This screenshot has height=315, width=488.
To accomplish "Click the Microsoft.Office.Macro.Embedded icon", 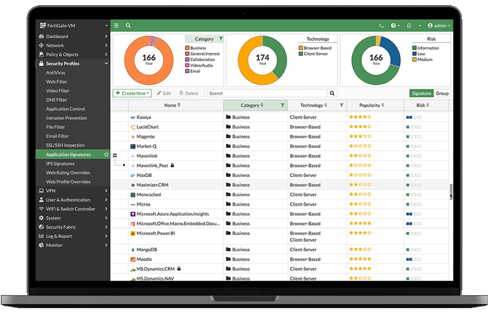I will coord(133,224).
